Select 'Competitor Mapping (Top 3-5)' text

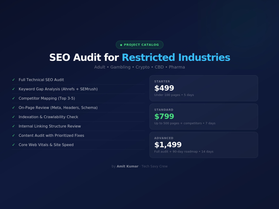point(47,98)
